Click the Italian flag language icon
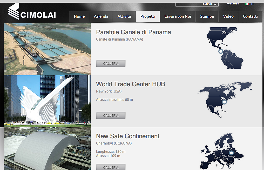Image resolution: width=264 pixels, height=170 pixels. [x=247, y=4]
